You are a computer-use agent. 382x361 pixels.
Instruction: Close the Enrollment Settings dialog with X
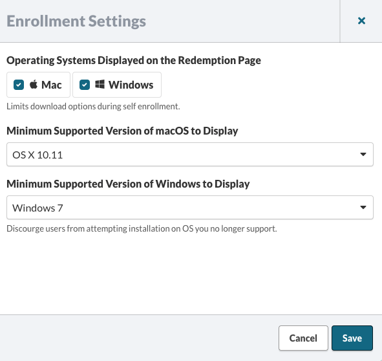click(361, 21)
